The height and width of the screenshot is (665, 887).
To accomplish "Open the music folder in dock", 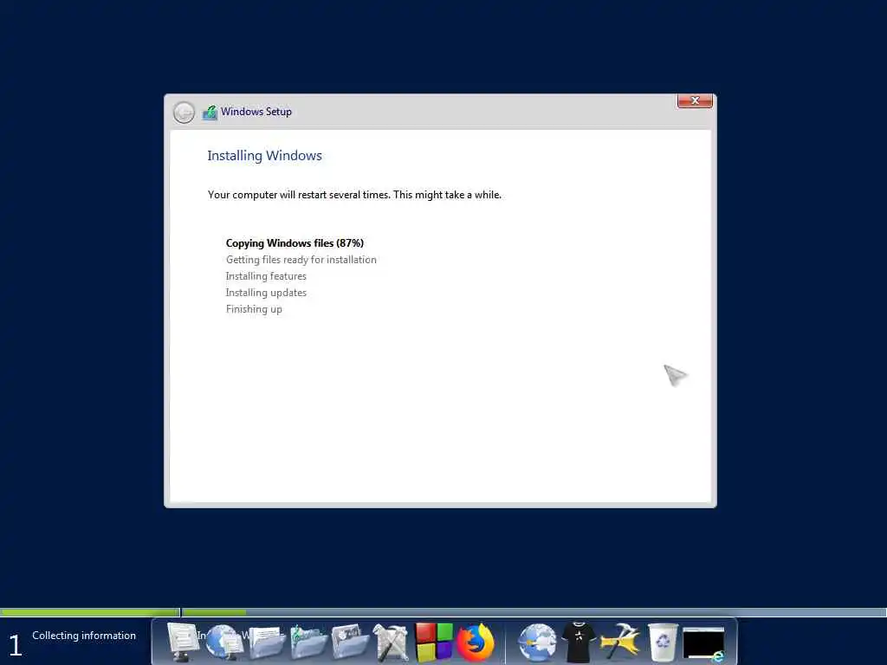I will [308, 642].
